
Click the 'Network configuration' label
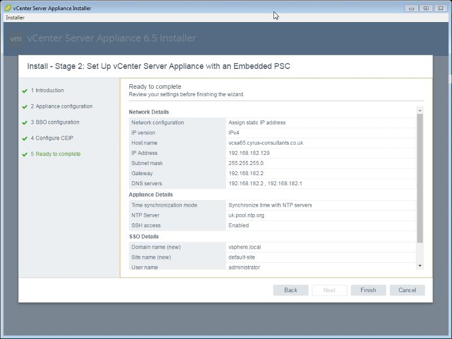click(x=158, y=123)
